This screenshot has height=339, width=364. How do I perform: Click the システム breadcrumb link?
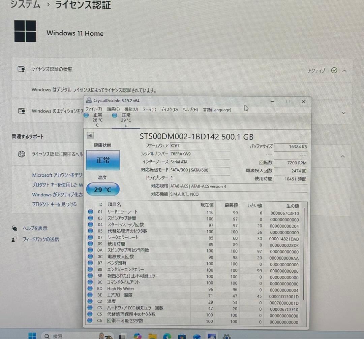click(x=25, y=4)
